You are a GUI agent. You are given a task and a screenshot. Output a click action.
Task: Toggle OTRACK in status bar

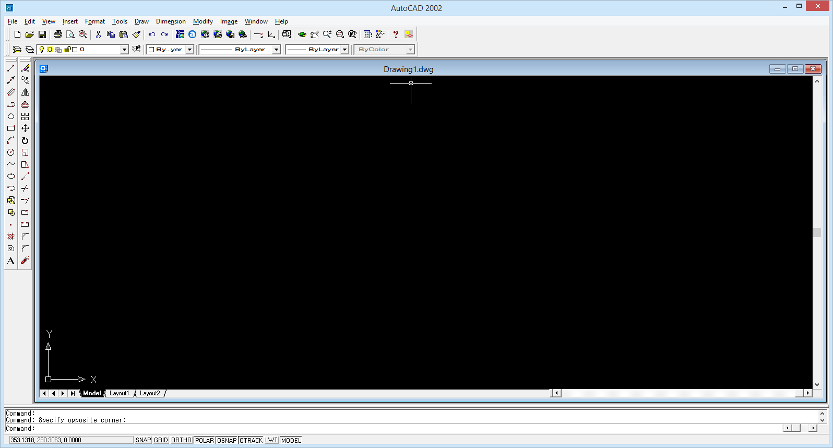[251, 440]
